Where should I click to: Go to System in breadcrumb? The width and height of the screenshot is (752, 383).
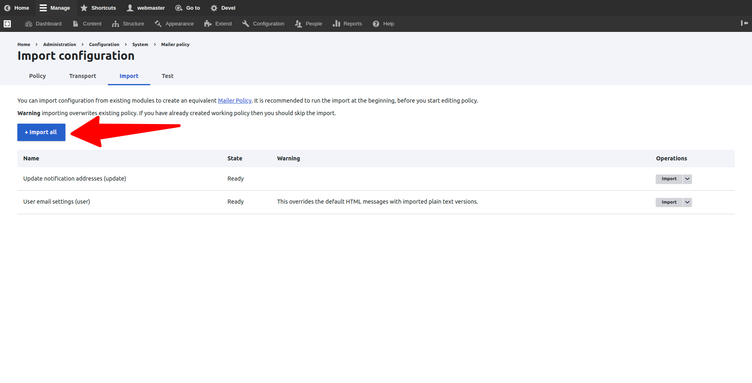tap(140, 44)
